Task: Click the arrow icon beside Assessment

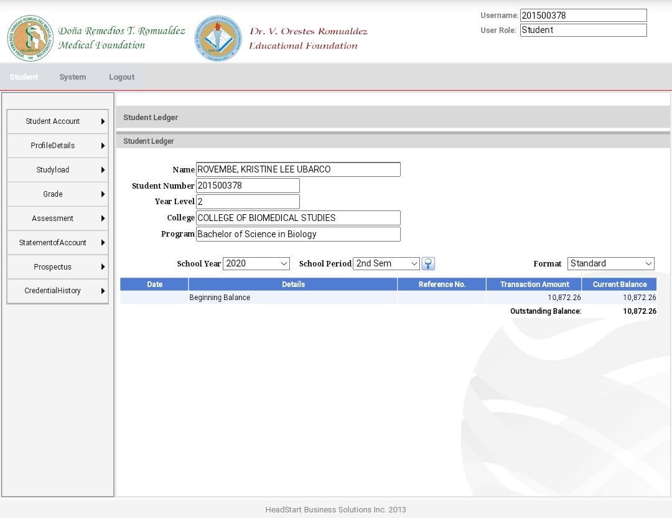Action: (x=103, y=219)
